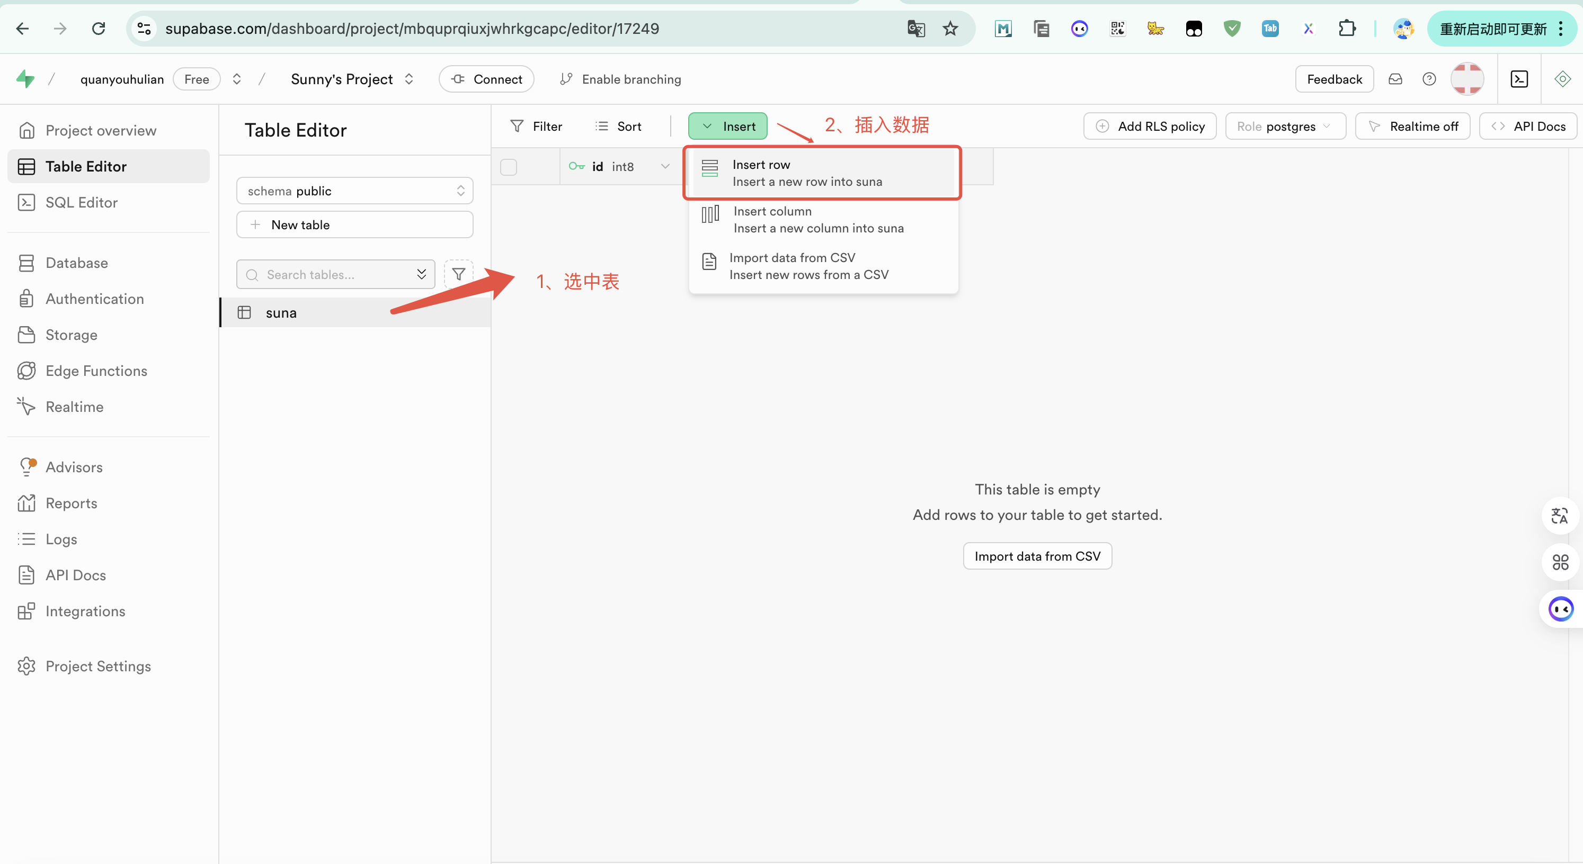Click the Supabase logo icon
The width and height of the screenshot is (1583, 864).
click(25, 79)
